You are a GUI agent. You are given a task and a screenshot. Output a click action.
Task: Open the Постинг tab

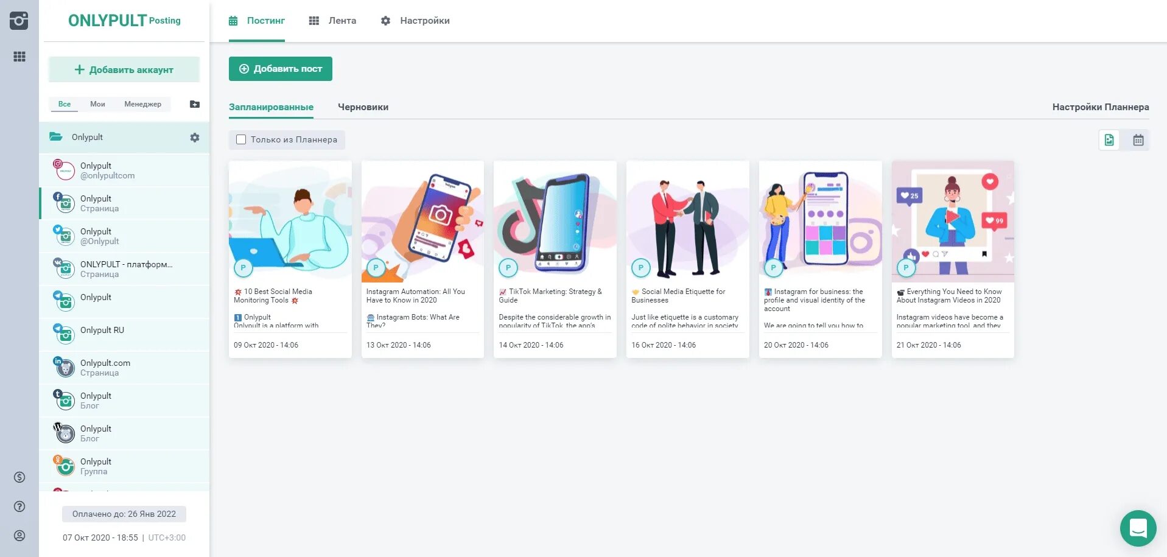tap(257, 21)
